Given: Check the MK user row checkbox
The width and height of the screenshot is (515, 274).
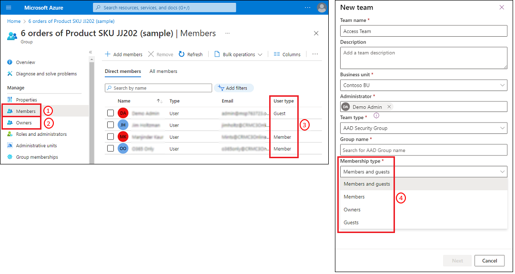Looking at the screenshot, I should (x=111, y=137).
